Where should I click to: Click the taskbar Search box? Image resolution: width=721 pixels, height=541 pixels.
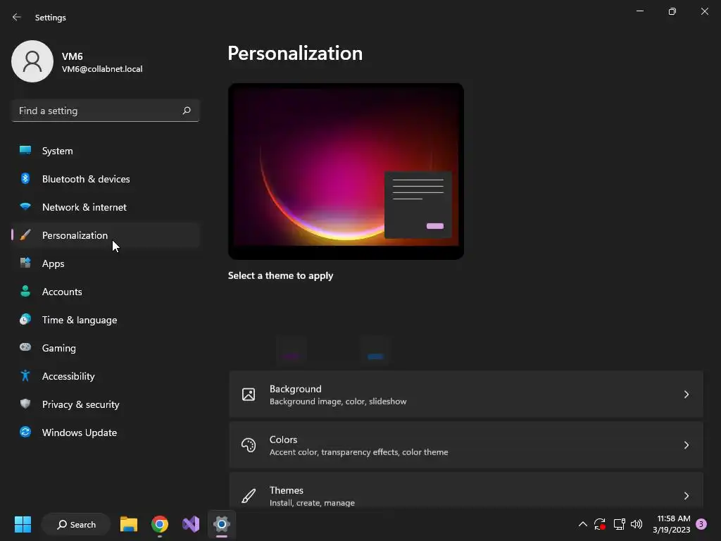click(76, 524)
